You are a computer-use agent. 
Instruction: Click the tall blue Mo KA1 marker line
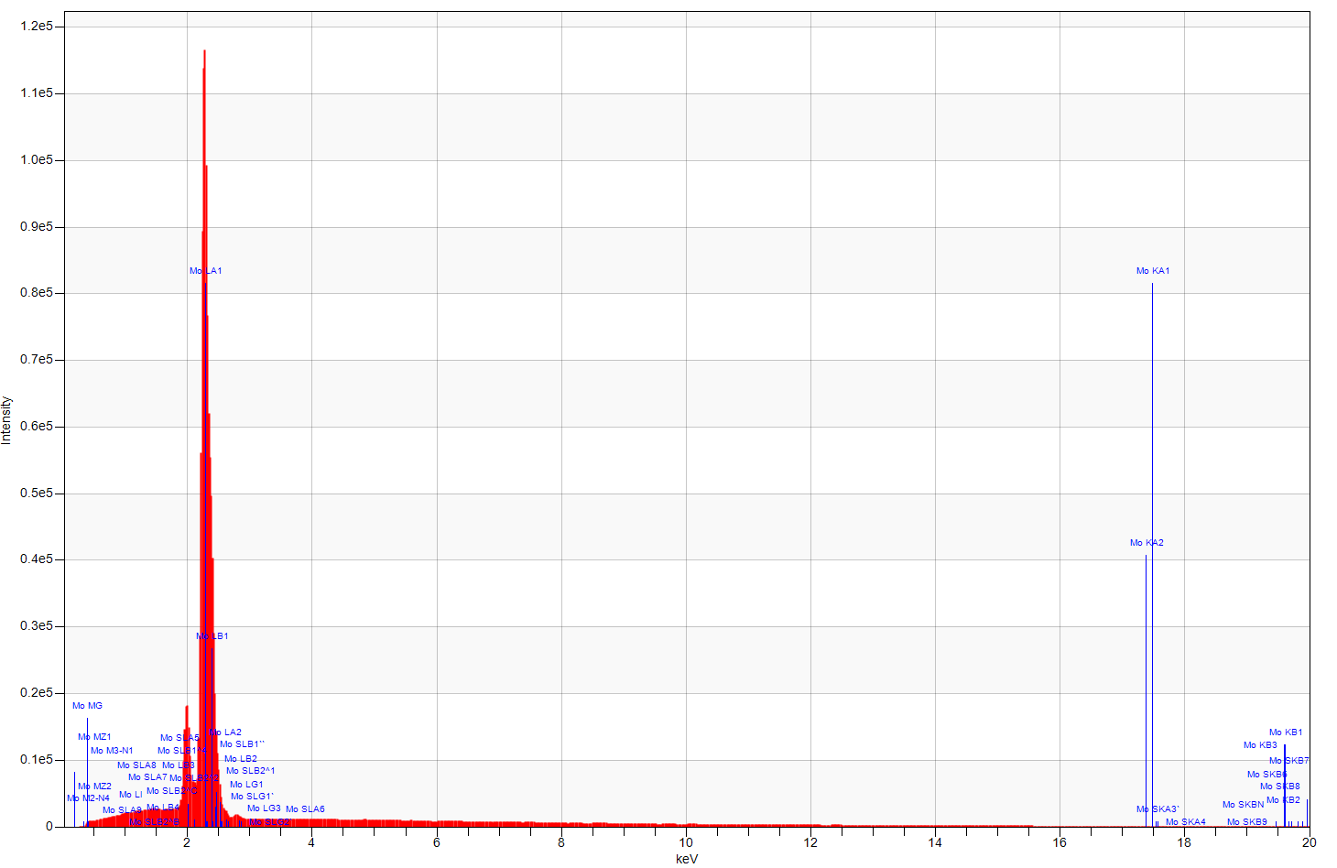(x=1152, y=458)
